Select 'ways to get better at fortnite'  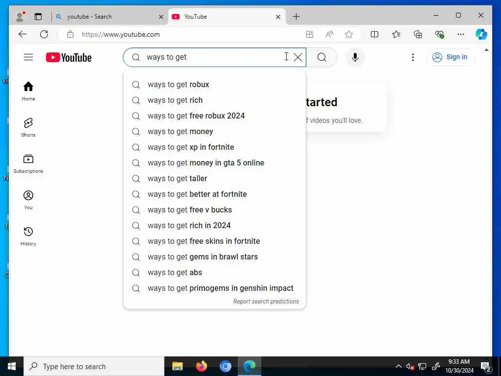coord(214,194)
